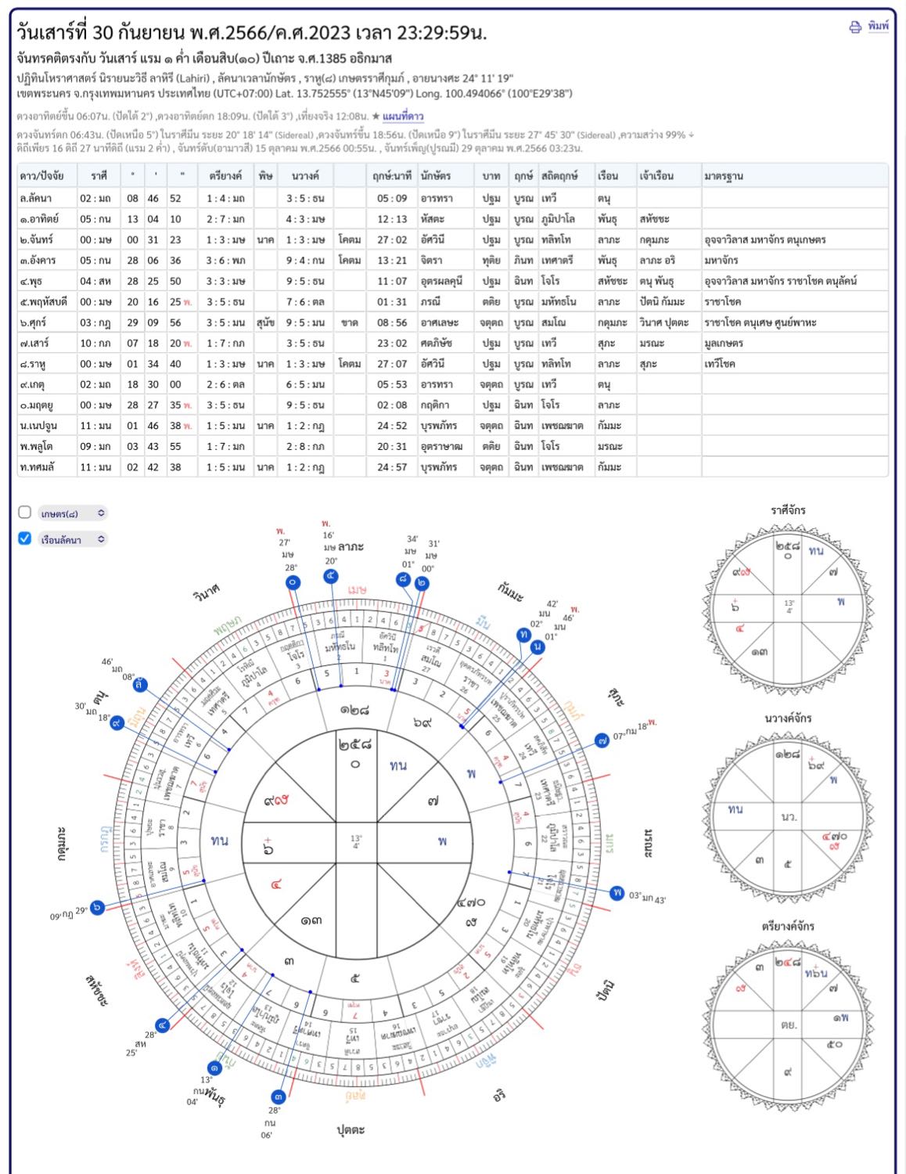Click the ตรียางค์ column header
Image resolution: width=906 pixels, height=1174 pixels.
pyautogui.click(x=226, y=176)
